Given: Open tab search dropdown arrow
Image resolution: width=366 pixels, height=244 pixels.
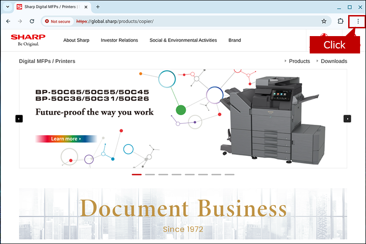Looking at the screenshot, I should [7, 7].
